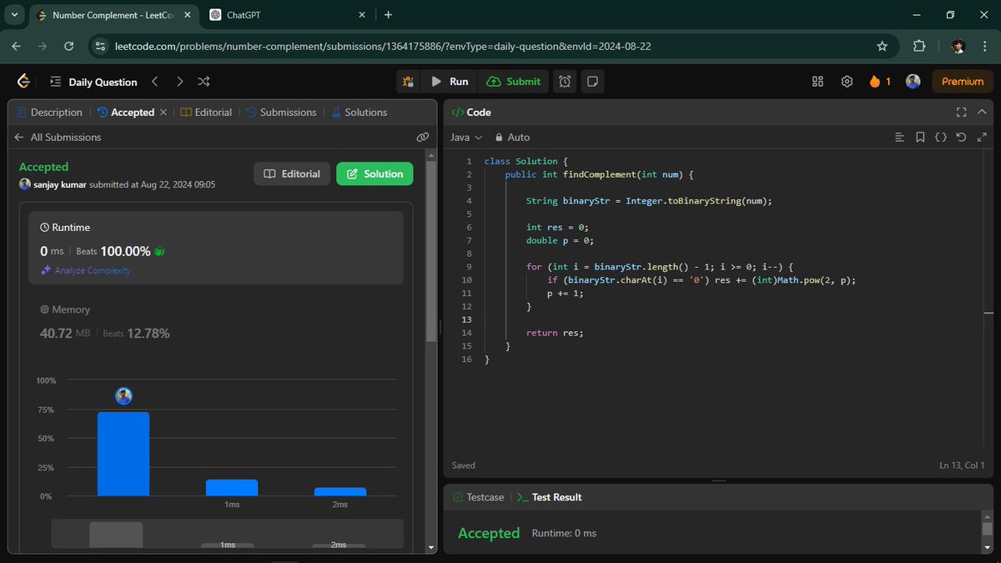The image size is (1001, 563).
Task: Go to next question arrow
Action: (x=179, y=82)
